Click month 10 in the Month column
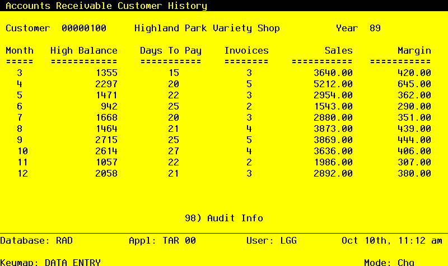 point(22,151)
